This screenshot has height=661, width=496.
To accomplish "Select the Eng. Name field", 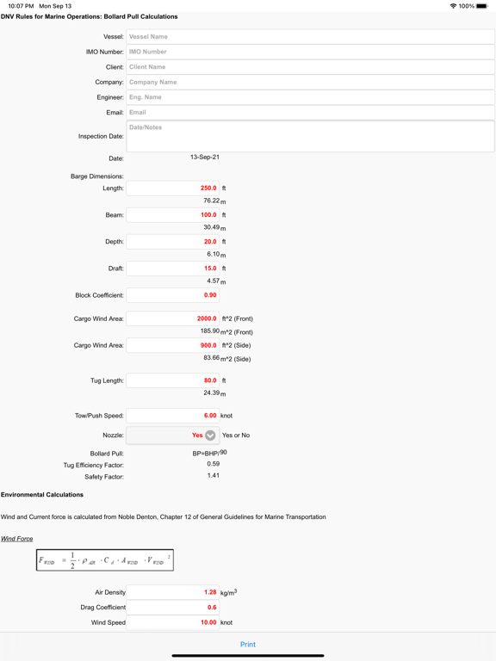I will [x=310, y=97].
